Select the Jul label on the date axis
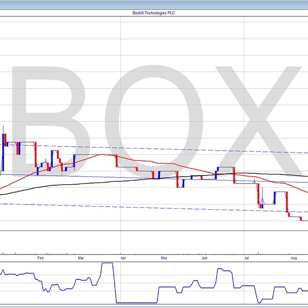 coord(246,258)
